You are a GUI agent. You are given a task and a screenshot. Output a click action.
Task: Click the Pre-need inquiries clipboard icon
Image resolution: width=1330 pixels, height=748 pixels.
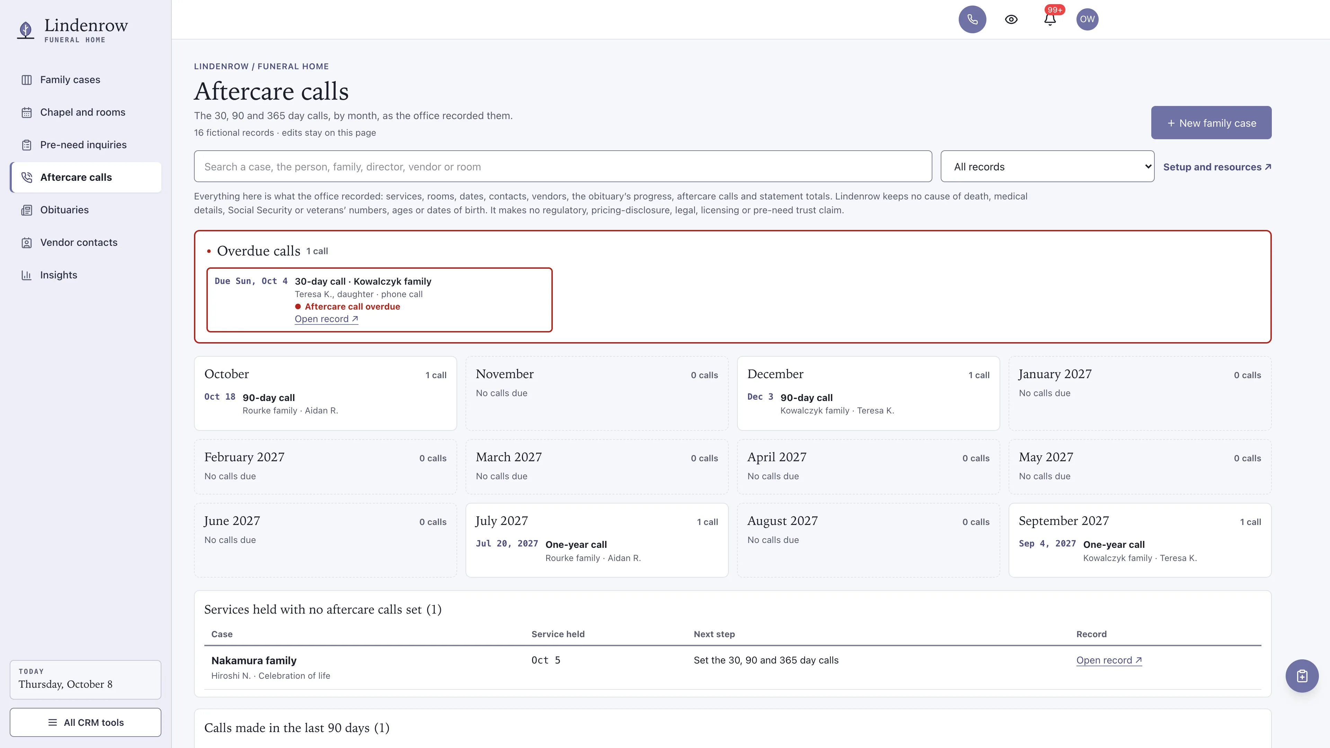27,145
